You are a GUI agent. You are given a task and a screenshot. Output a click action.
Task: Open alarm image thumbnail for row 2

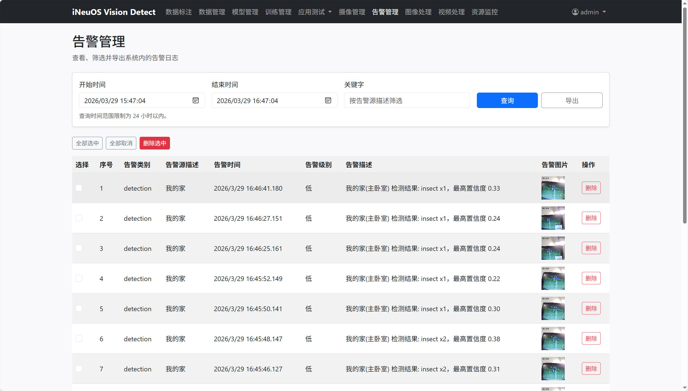pos(553,218)
